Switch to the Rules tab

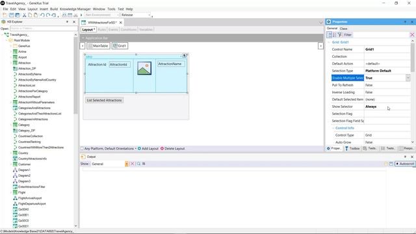coord(101,30)
